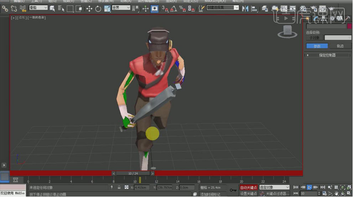Viewport: 353px width, 197px height.
Task: Click the 轨迹 Trajectories button
Action: coord(340,46)
